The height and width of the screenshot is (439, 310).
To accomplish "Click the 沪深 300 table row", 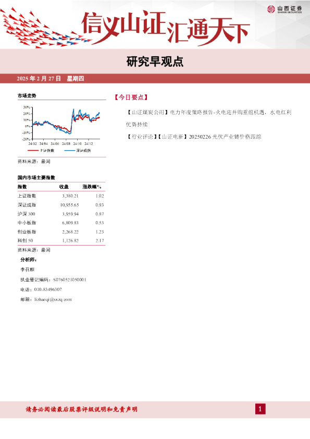I will click(x=61, y=214).
